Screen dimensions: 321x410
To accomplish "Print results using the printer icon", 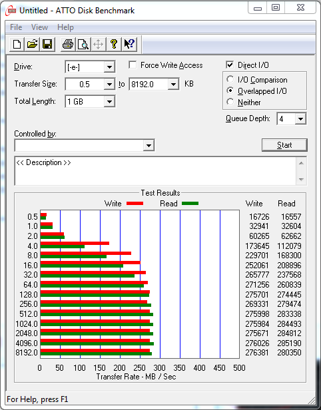I will click(68, 44).
